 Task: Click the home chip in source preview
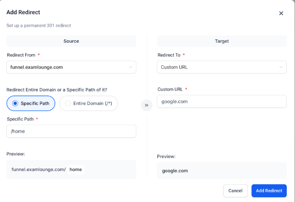(x=76, y=169)
